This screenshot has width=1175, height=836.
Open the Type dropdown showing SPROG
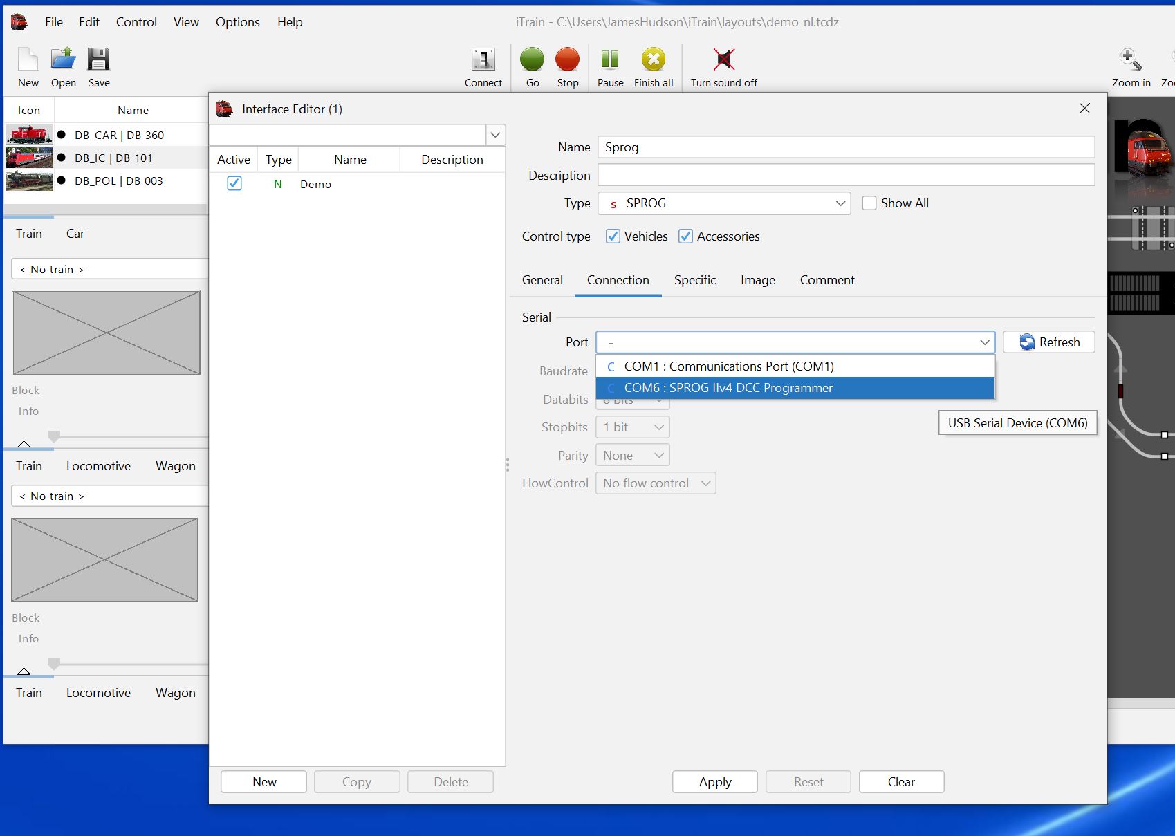[839, 203]
